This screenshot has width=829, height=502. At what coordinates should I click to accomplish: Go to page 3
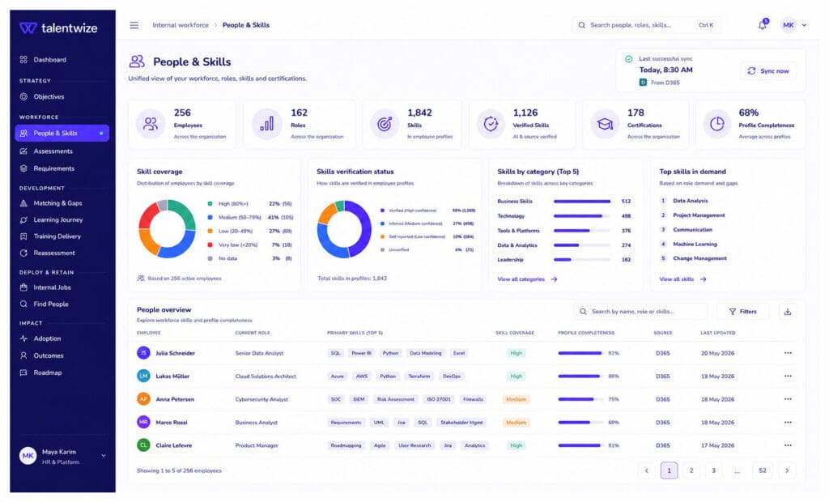[x=713, y=470]
